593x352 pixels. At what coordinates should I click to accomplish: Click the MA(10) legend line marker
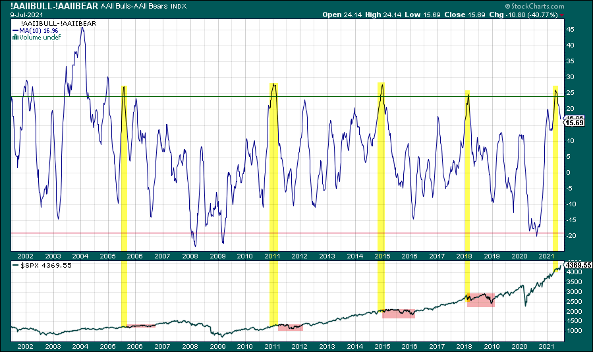(x=14, y=31)
